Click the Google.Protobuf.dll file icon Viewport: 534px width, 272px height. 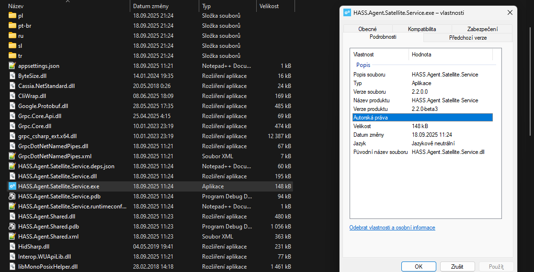12,106
